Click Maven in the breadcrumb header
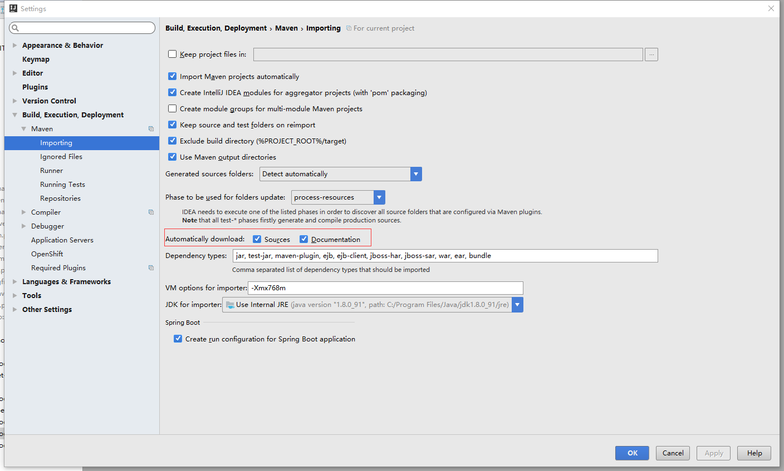Screen dimensions: 784x471 click(x=286, y=28)
